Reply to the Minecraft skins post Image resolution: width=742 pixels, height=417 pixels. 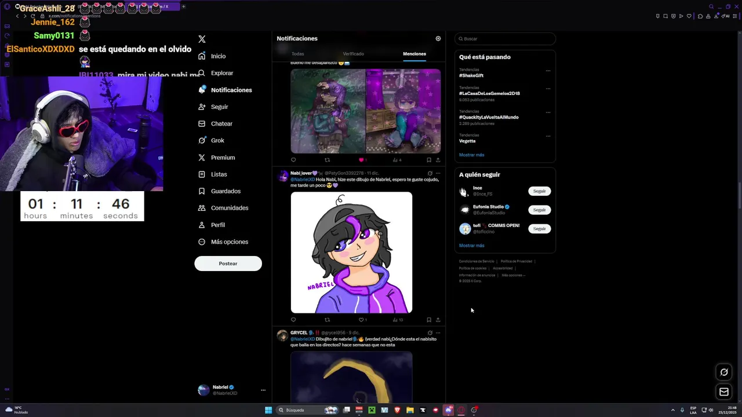293,160
